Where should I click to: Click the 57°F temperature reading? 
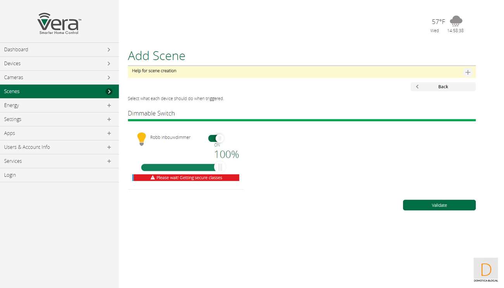[438, 22]
